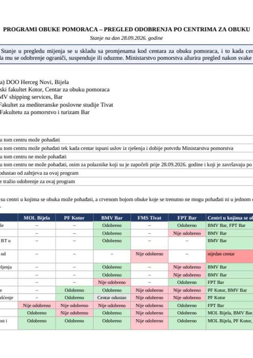253x358 pixels.
Task: Click the subtitle "Stanje na dan 28.09.2026. godine"
Action: [x=126, y=38]
